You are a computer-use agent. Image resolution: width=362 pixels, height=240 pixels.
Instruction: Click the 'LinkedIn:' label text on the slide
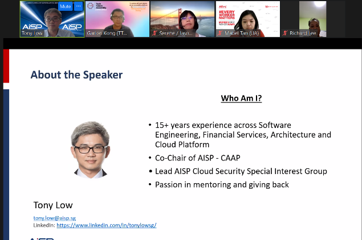pos(44,225)
